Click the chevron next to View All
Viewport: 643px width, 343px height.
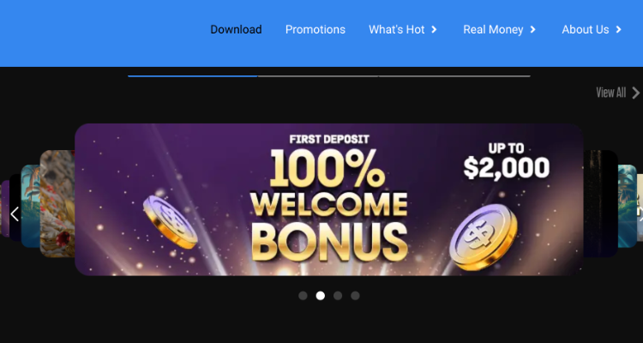tap(635, 93)
